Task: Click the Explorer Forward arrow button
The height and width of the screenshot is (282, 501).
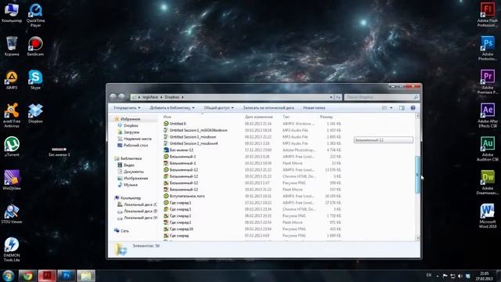Action: click(122, 97)
